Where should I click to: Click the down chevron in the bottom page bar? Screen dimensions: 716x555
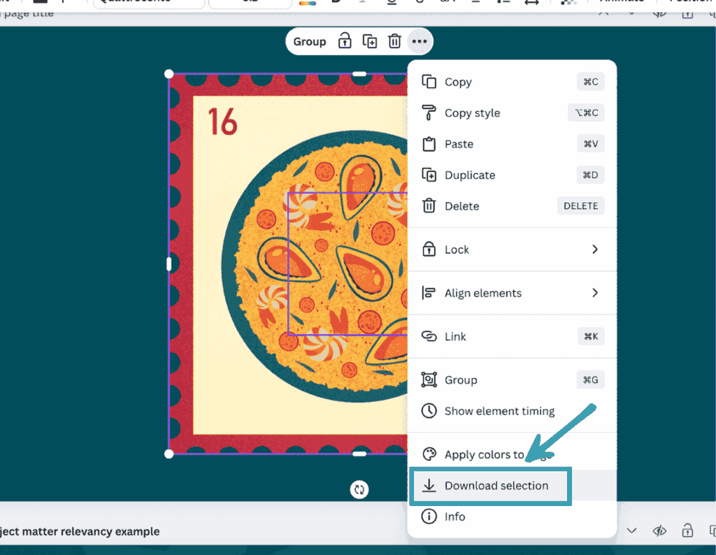click(x=632, y=531)
